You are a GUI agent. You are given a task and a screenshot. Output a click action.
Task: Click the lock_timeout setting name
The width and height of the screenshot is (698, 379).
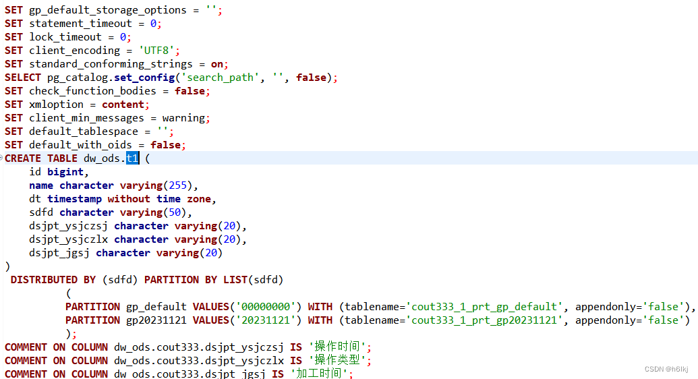65,37
